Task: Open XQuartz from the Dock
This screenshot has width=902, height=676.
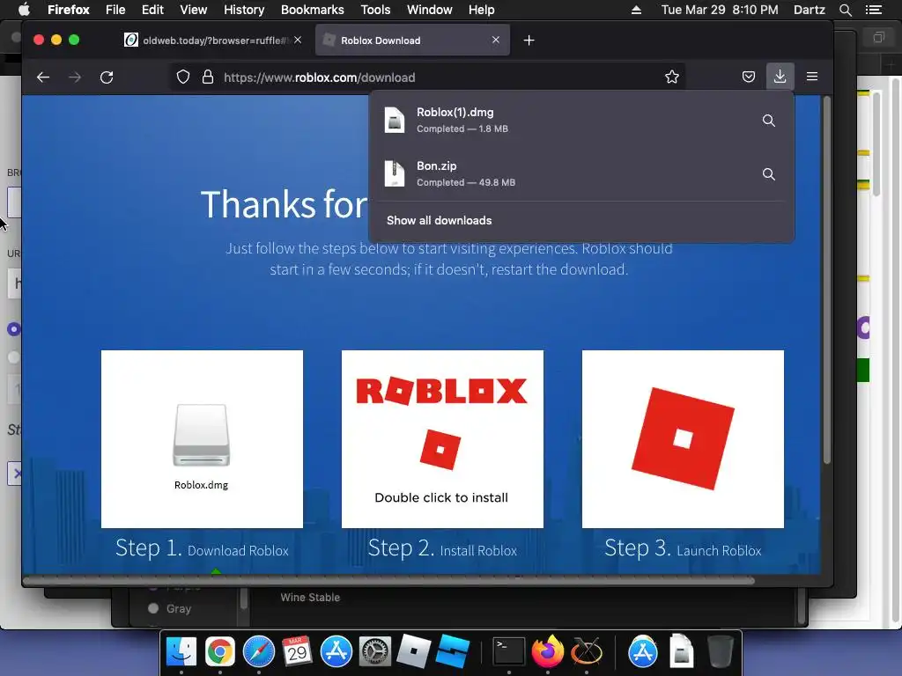Action: coord(586,651)
